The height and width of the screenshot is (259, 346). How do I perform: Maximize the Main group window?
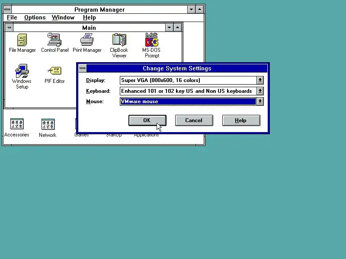178,28
